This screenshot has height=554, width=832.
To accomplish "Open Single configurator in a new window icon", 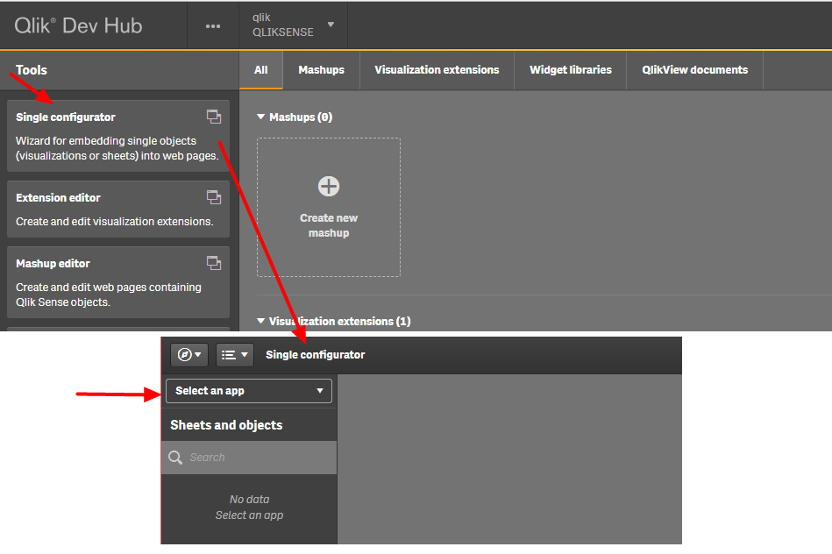I will 214,117.
